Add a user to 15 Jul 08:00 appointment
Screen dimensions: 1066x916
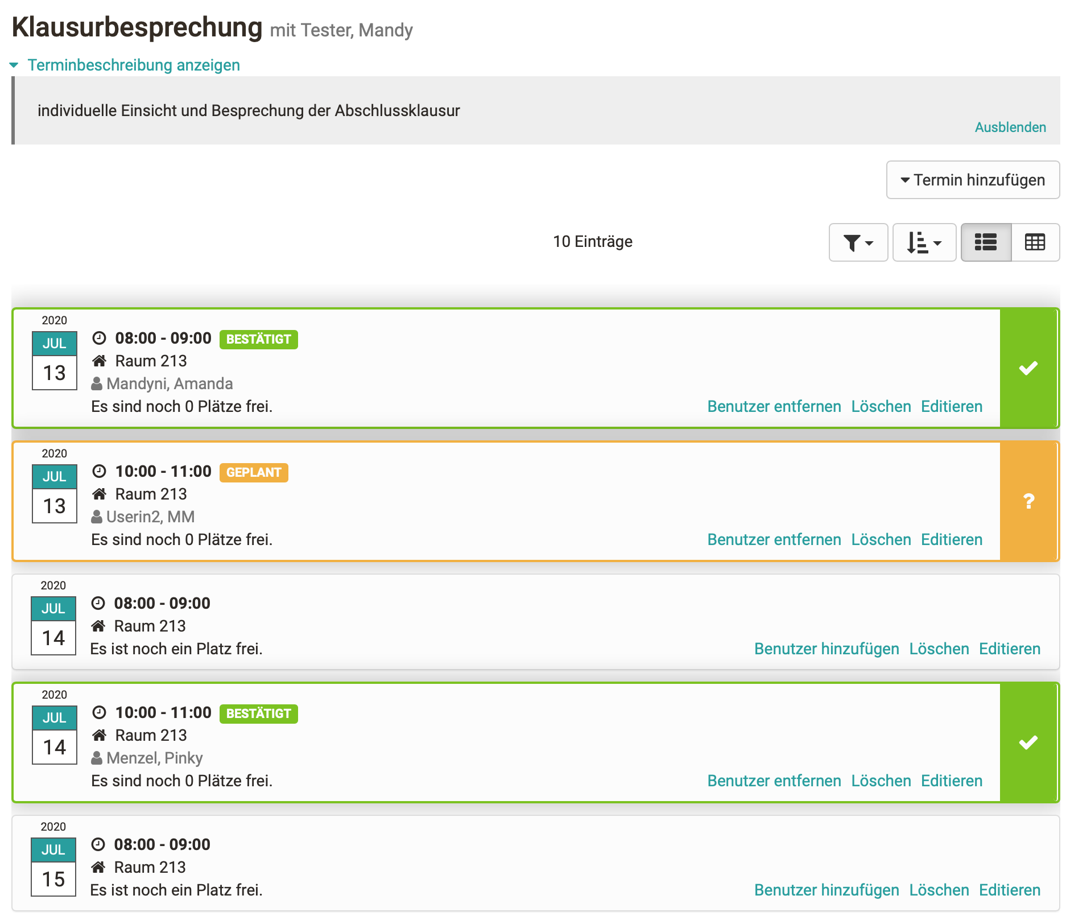point(827,890)
